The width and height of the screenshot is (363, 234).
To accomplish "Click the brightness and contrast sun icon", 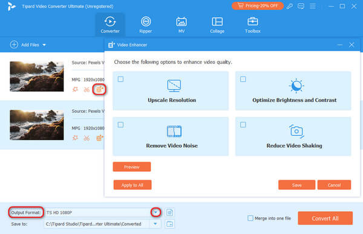I will [296, 86].
